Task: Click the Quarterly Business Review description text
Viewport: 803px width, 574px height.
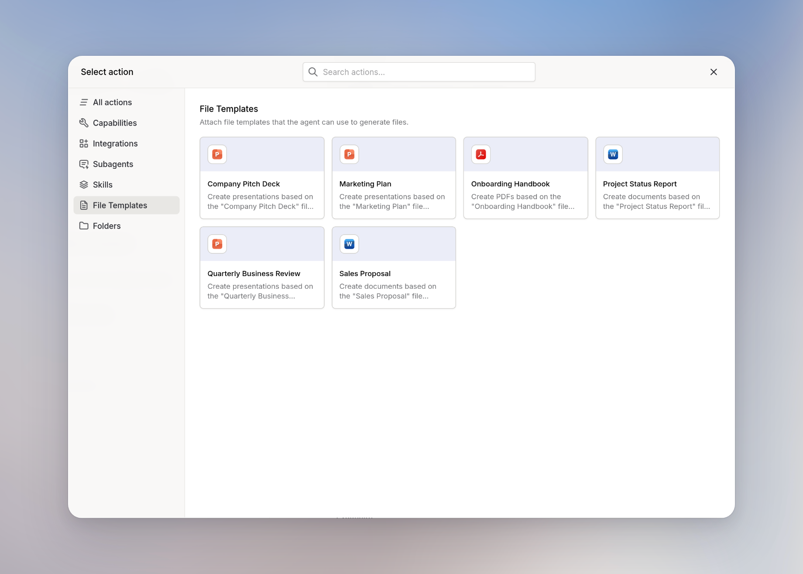Action: pos(261,291)
